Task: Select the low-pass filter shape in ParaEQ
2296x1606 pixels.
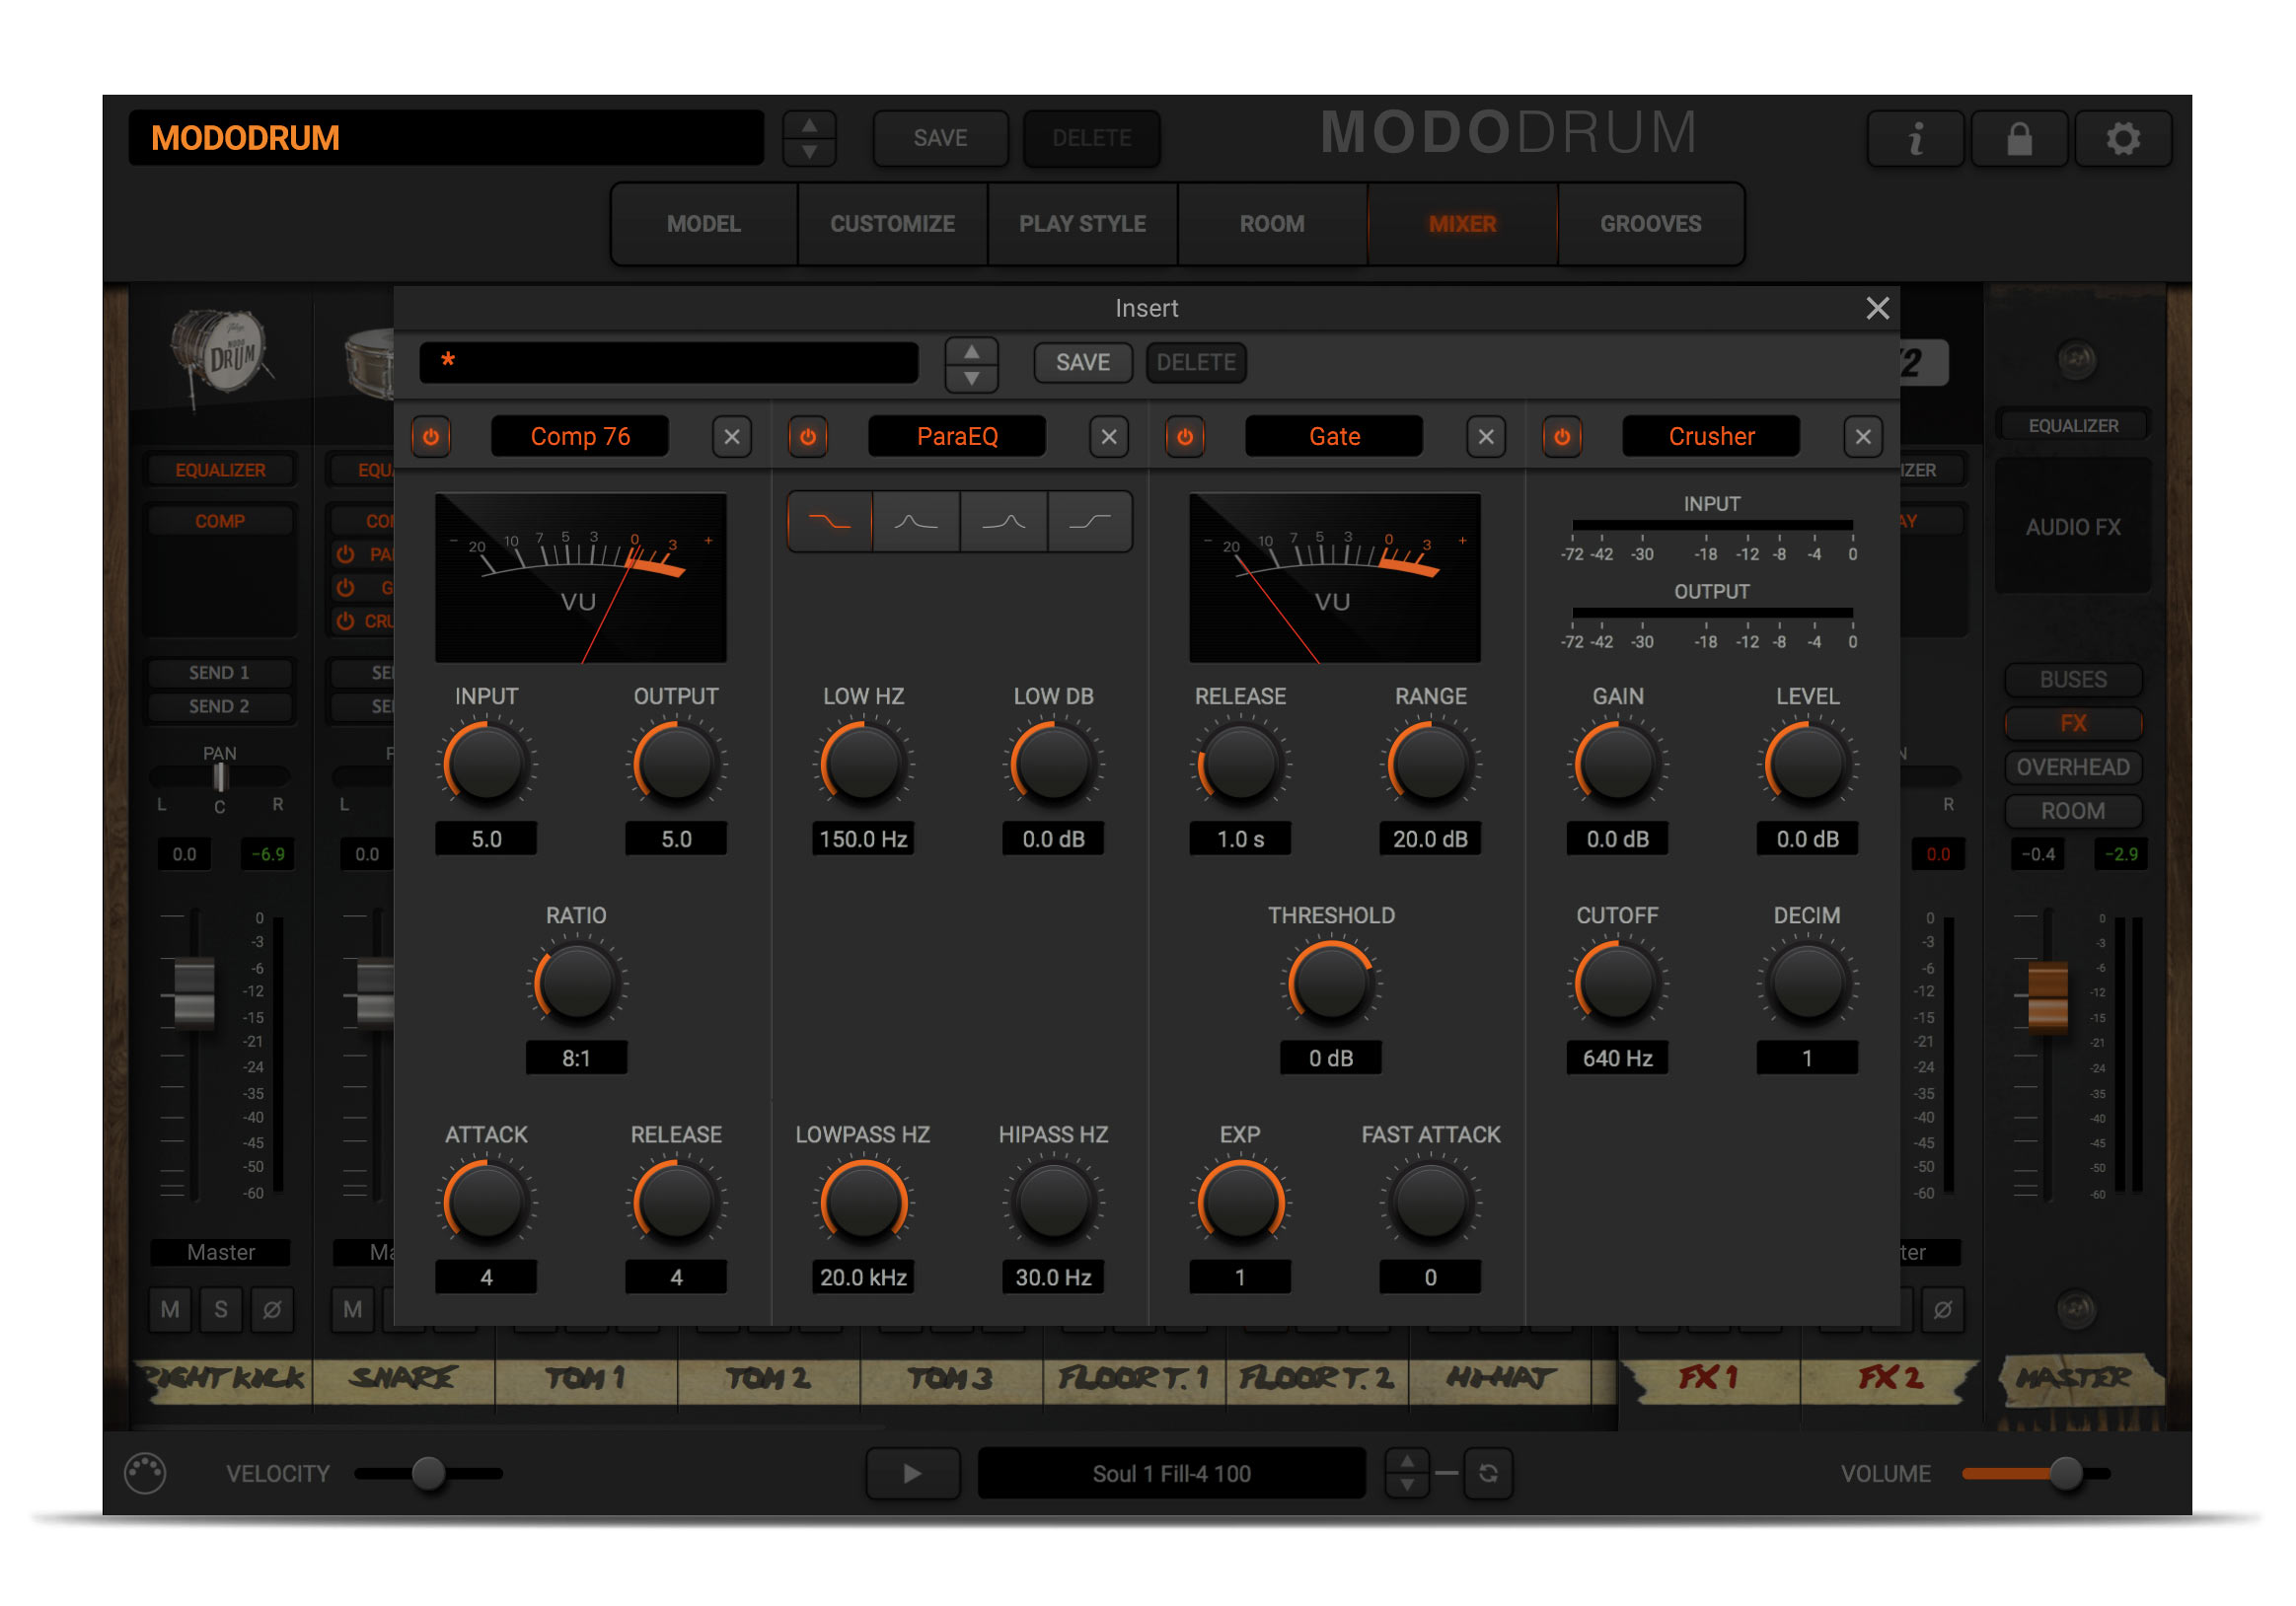Action: 830,521
